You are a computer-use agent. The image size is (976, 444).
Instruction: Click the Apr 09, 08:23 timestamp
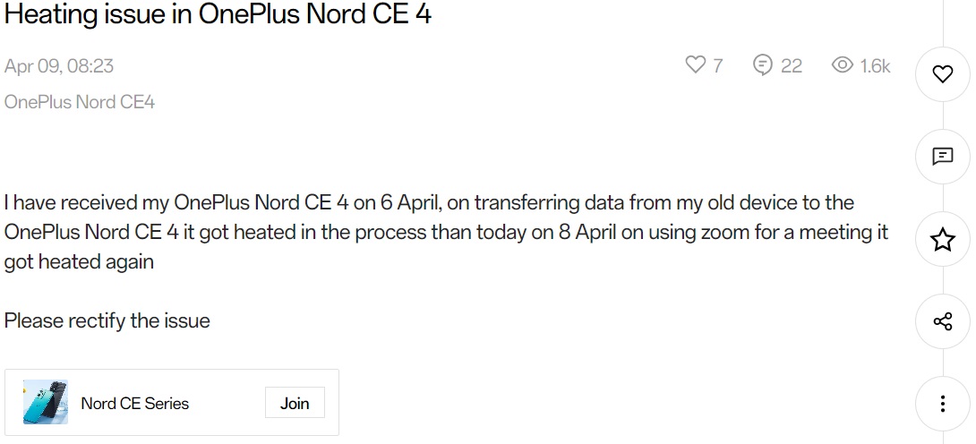point(59,66)
